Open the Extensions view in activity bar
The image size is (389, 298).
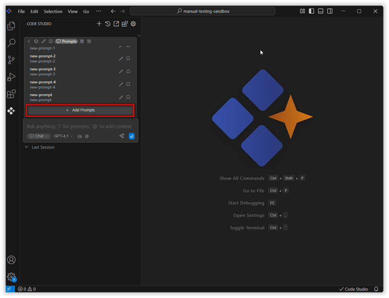pyautogui.click(x=11, y=94)
